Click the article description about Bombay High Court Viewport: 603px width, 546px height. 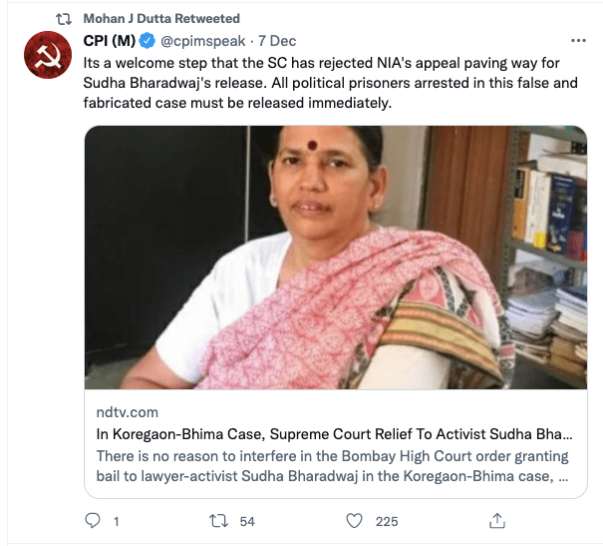click(x=334, y=466)
